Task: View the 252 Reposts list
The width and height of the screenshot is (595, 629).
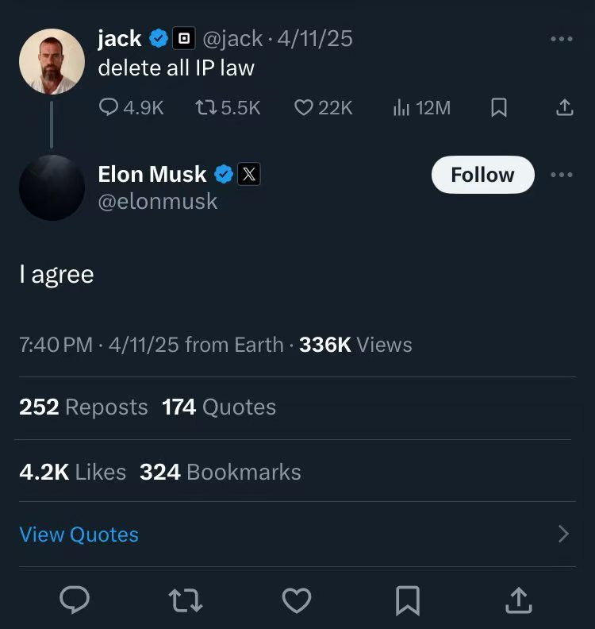Action: 83,407
